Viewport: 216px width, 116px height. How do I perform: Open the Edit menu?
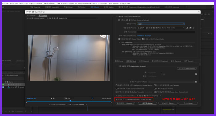(14, 4)
